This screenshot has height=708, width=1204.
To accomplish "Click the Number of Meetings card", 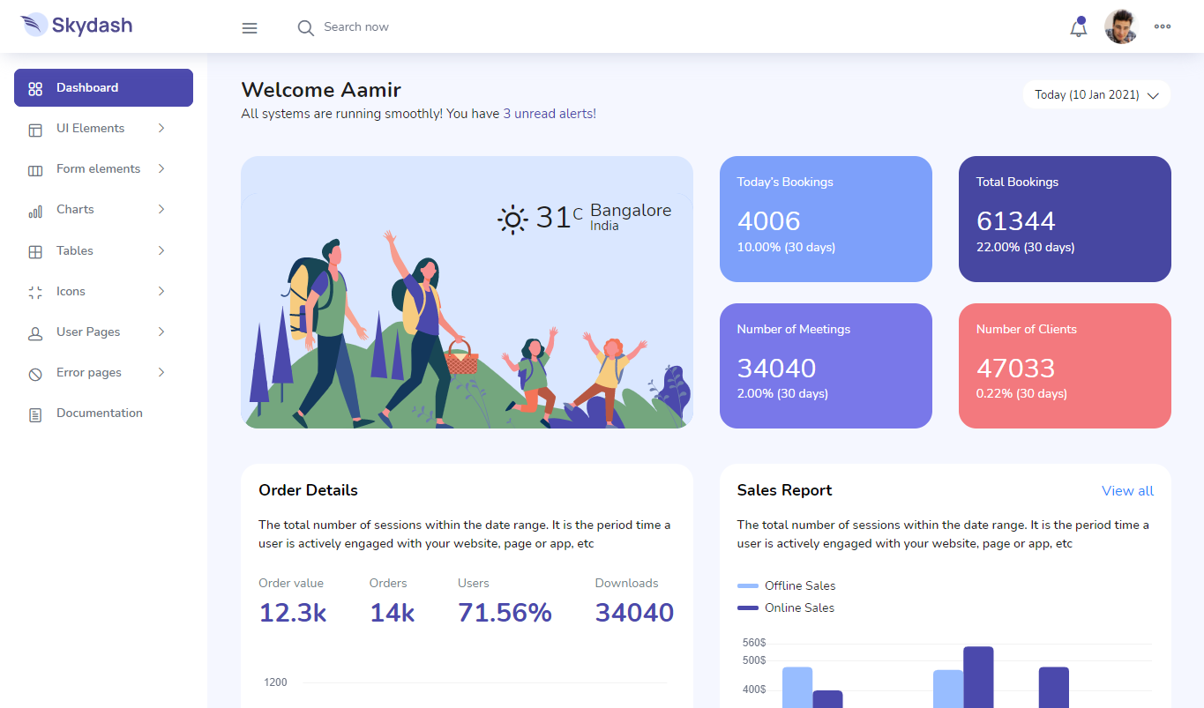I will (826, 366).
